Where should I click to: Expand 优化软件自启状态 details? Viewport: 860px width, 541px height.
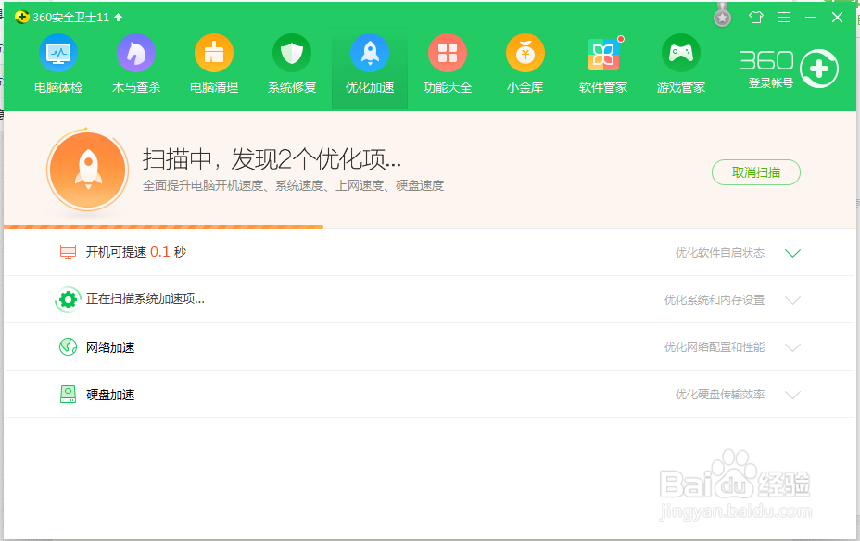pos(792,252)
